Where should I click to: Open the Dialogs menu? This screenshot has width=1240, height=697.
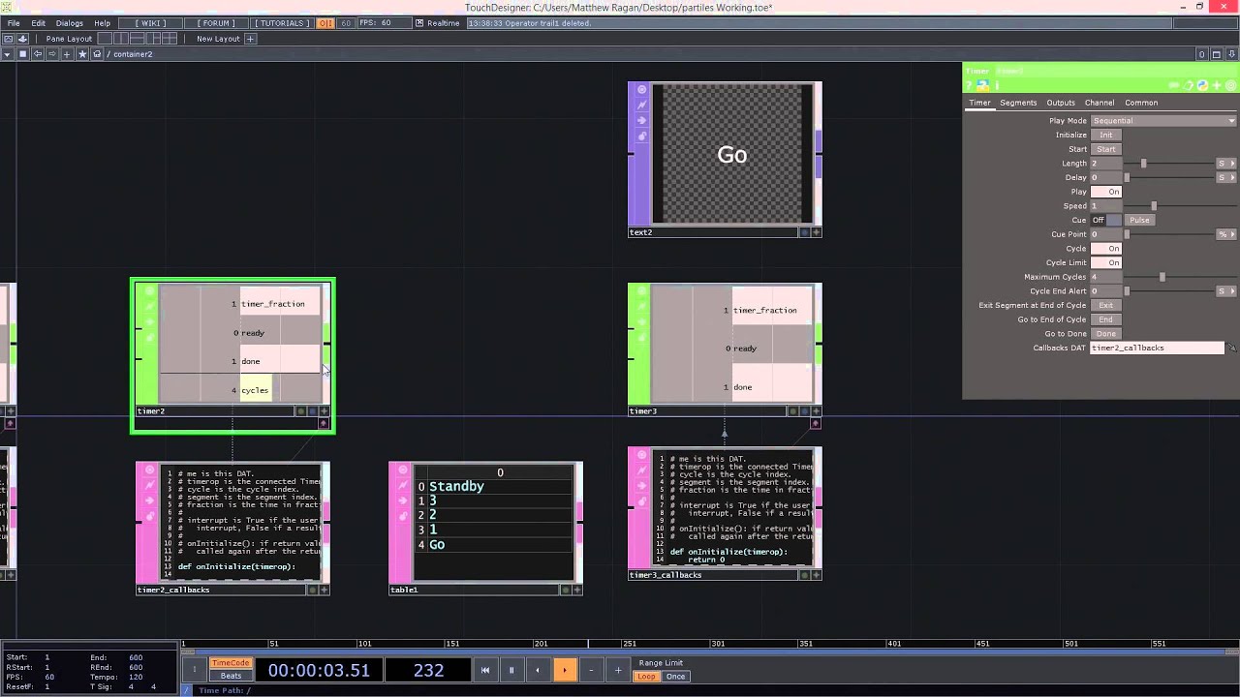click(69, 23)
